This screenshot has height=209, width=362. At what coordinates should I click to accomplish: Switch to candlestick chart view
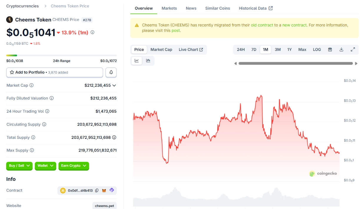point(148,61)
